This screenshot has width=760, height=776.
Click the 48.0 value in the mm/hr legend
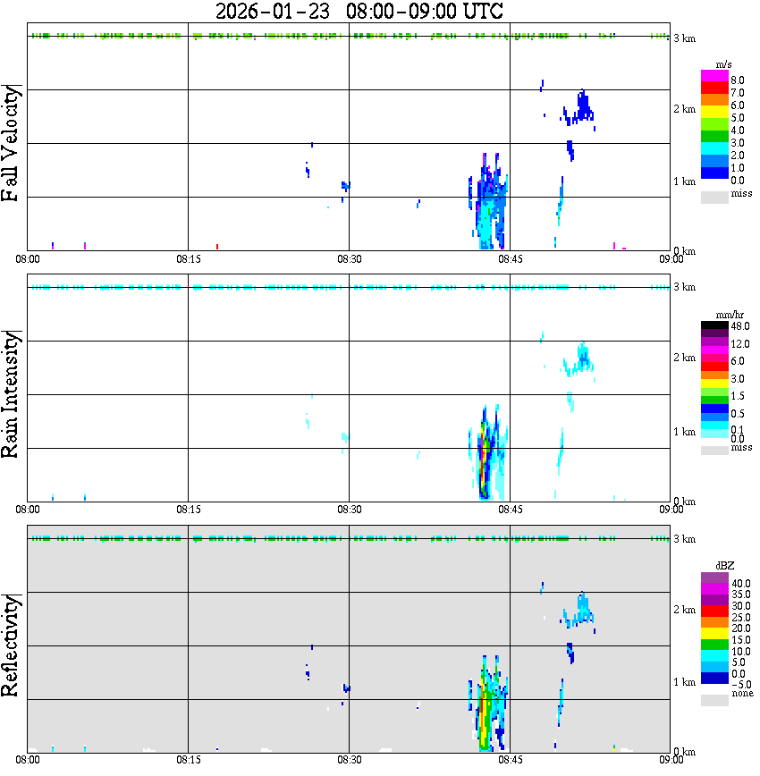pyautogui.click(x=740, y=326)
